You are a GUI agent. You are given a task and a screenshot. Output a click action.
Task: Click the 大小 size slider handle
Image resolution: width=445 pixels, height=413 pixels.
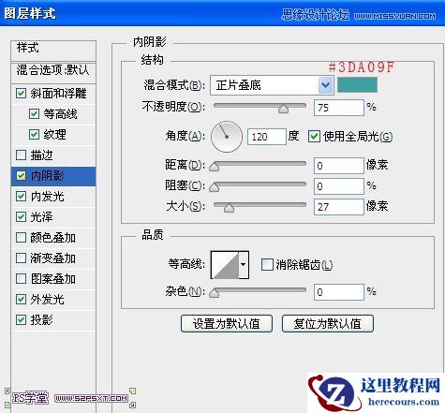point(229,207)
